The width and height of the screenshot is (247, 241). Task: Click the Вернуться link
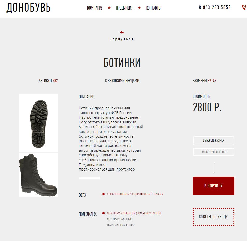[122, 39]
